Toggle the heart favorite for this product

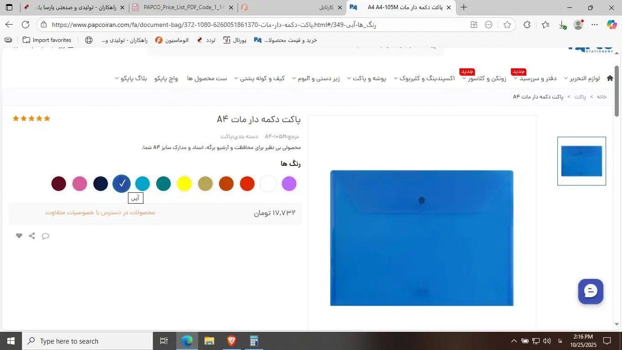pos(19,236)
